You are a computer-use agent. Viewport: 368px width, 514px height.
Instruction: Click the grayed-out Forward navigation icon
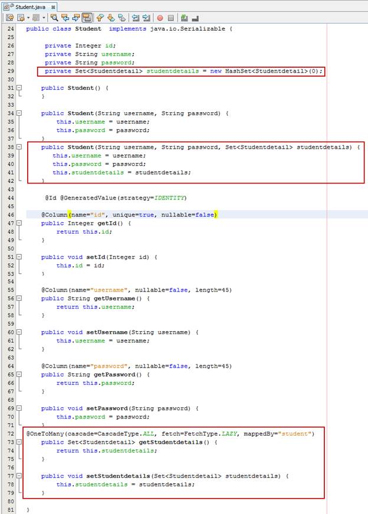click(36, 18)
